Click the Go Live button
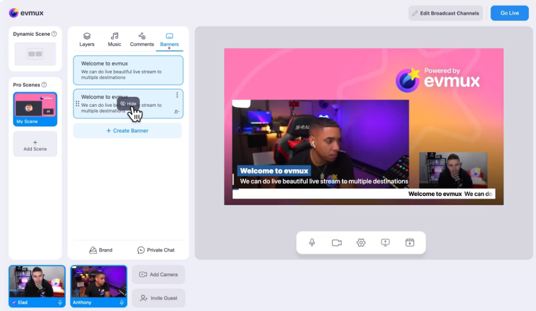The height and width of the screenshot is (311, 536). 509,13
